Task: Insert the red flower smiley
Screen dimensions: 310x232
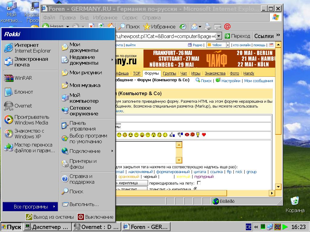Action: click(x=192, y=135)
